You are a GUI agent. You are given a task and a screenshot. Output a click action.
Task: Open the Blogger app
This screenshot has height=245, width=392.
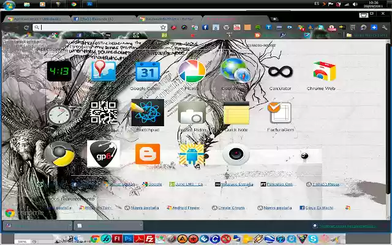tap(148, 154)
